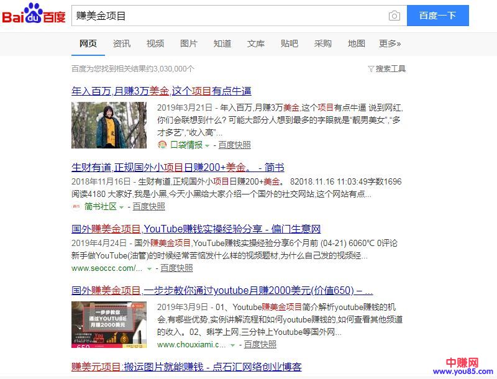Switch to the 视频 tab

155,43
